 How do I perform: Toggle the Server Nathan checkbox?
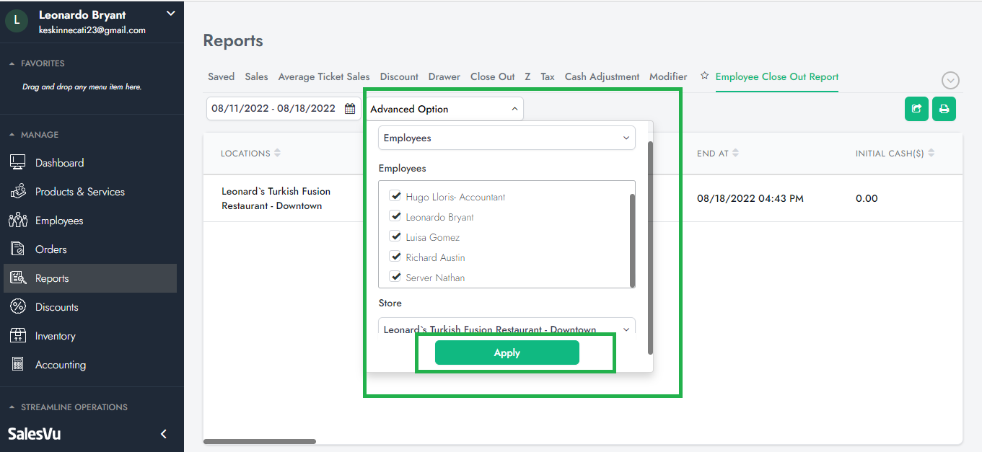pos(395,277)
